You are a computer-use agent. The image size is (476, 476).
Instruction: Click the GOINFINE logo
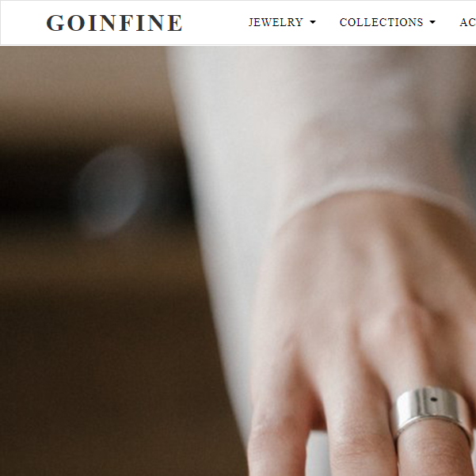pyautogui.click(x=114, y=23)
